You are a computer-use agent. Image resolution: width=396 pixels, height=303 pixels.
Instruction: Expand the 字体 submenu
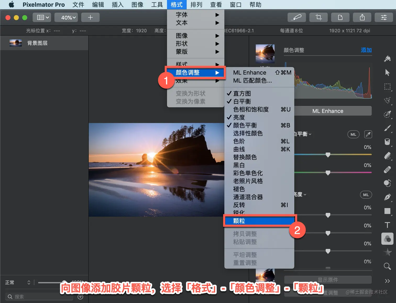click(x=196, y=15)
